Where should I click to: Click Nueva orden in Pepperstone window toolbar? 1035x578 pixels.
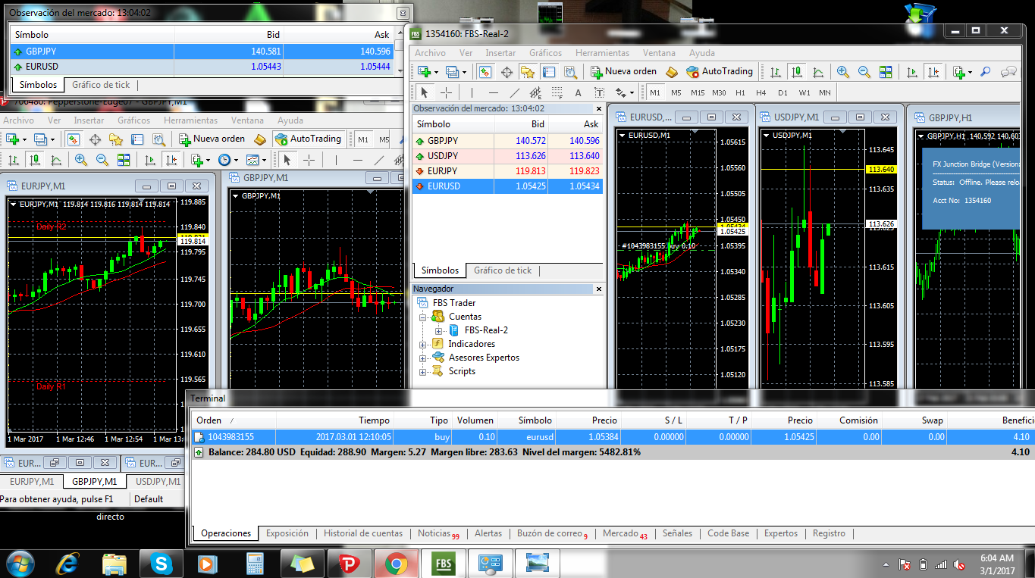pyautogui.click(x=212, y=139)
